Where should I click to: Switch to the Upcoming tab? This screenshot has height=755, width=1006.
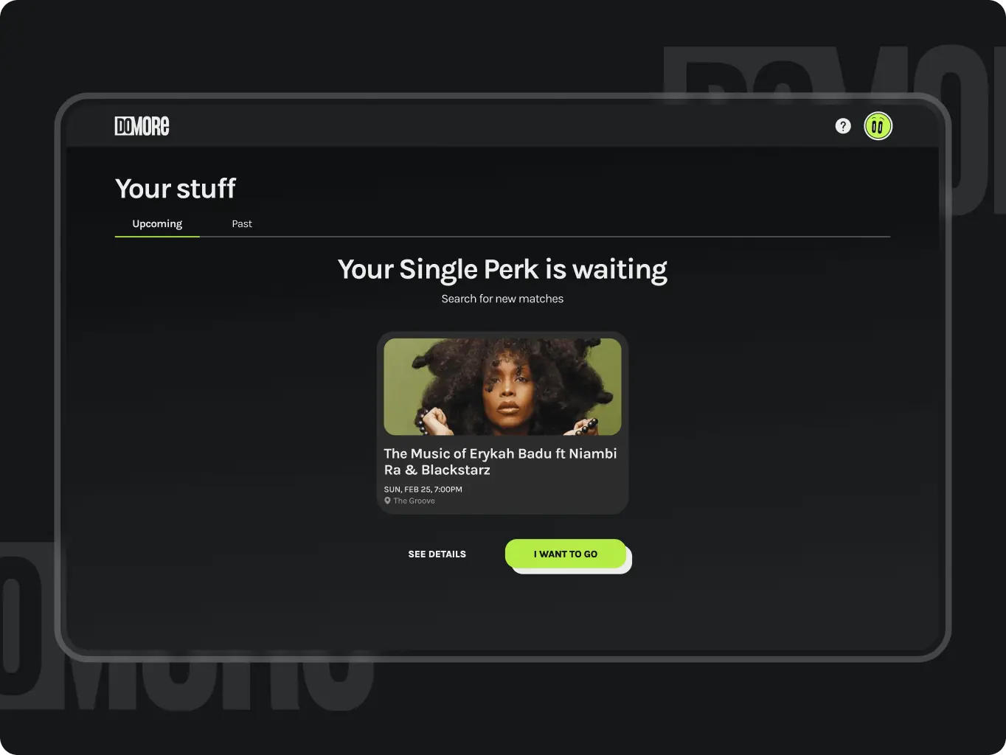[157, 224]
